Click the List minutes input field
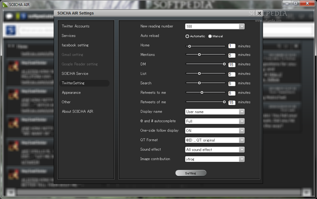Screen dimensions: 317x199 232,74
